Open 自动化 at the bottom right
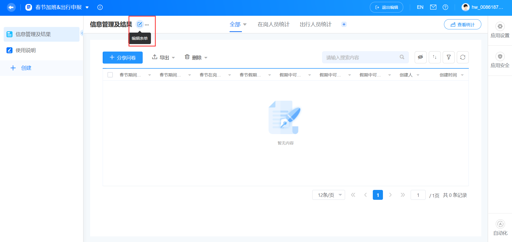Image resolution: width=512 pixels, height=242 pixels. point(500,227)
